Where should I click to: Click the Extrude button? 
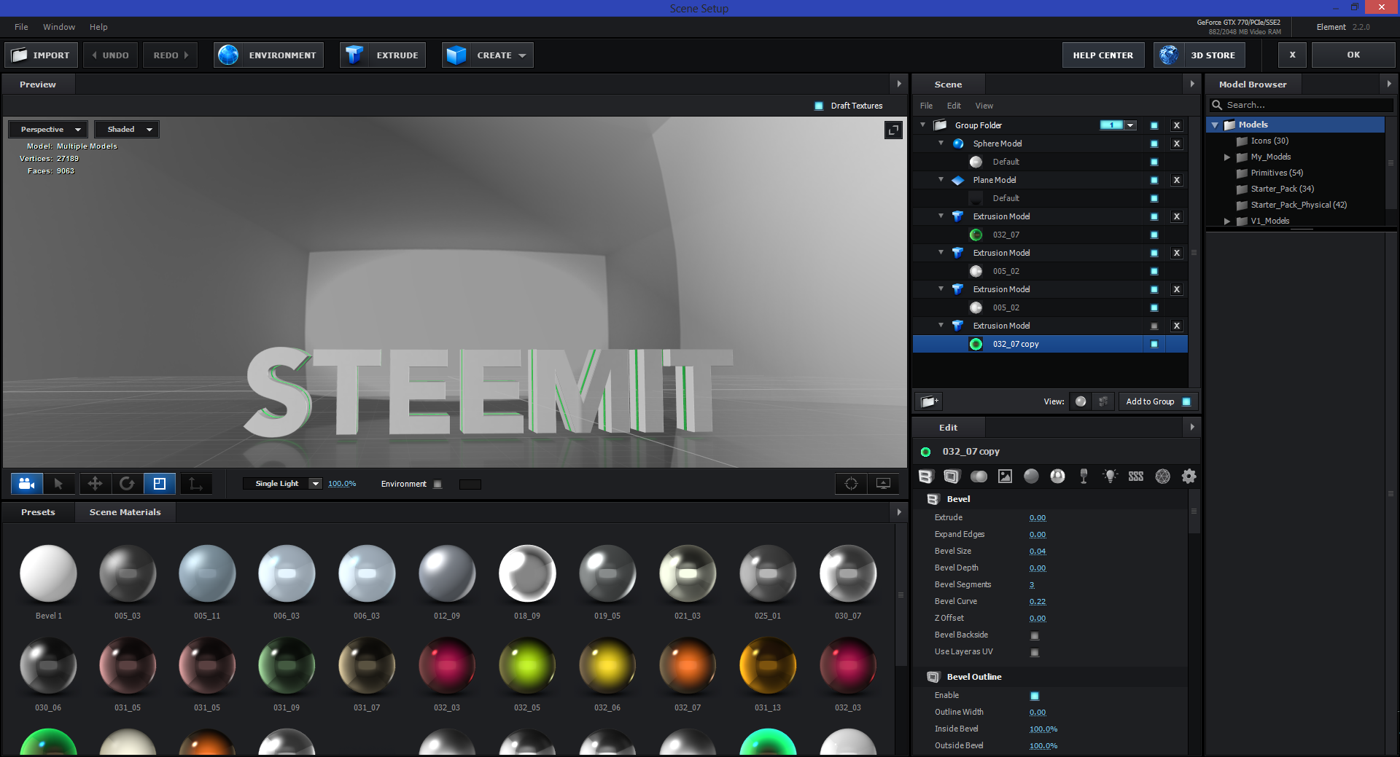(x=383, y=55)
